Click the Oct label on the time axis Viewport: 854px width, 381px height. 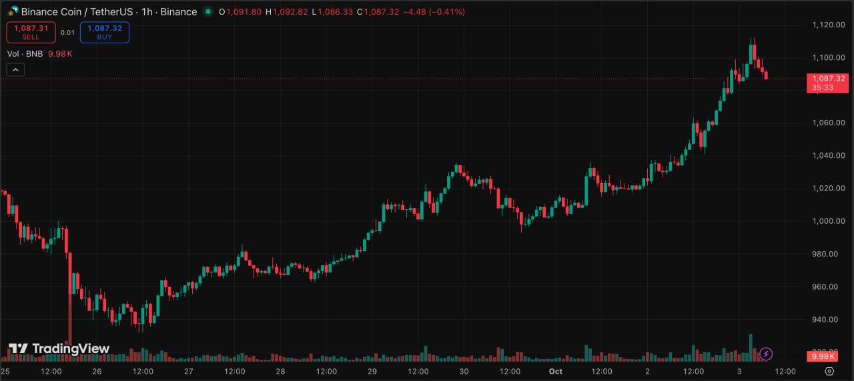tap(556, 371)
